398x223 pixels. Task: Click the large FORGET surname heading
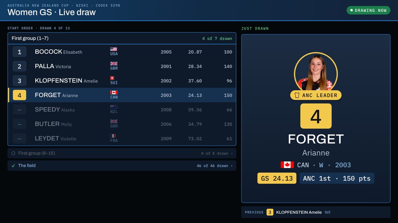coord(316,139)
